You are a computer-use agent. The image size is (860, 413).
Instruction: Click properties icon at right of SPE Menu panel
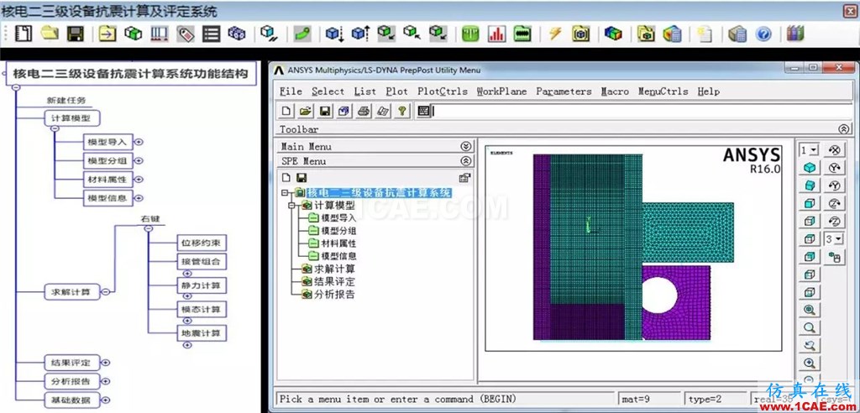(464, 178)
